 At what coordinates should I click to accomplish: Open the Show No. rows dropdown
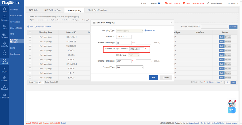(41, 82)
